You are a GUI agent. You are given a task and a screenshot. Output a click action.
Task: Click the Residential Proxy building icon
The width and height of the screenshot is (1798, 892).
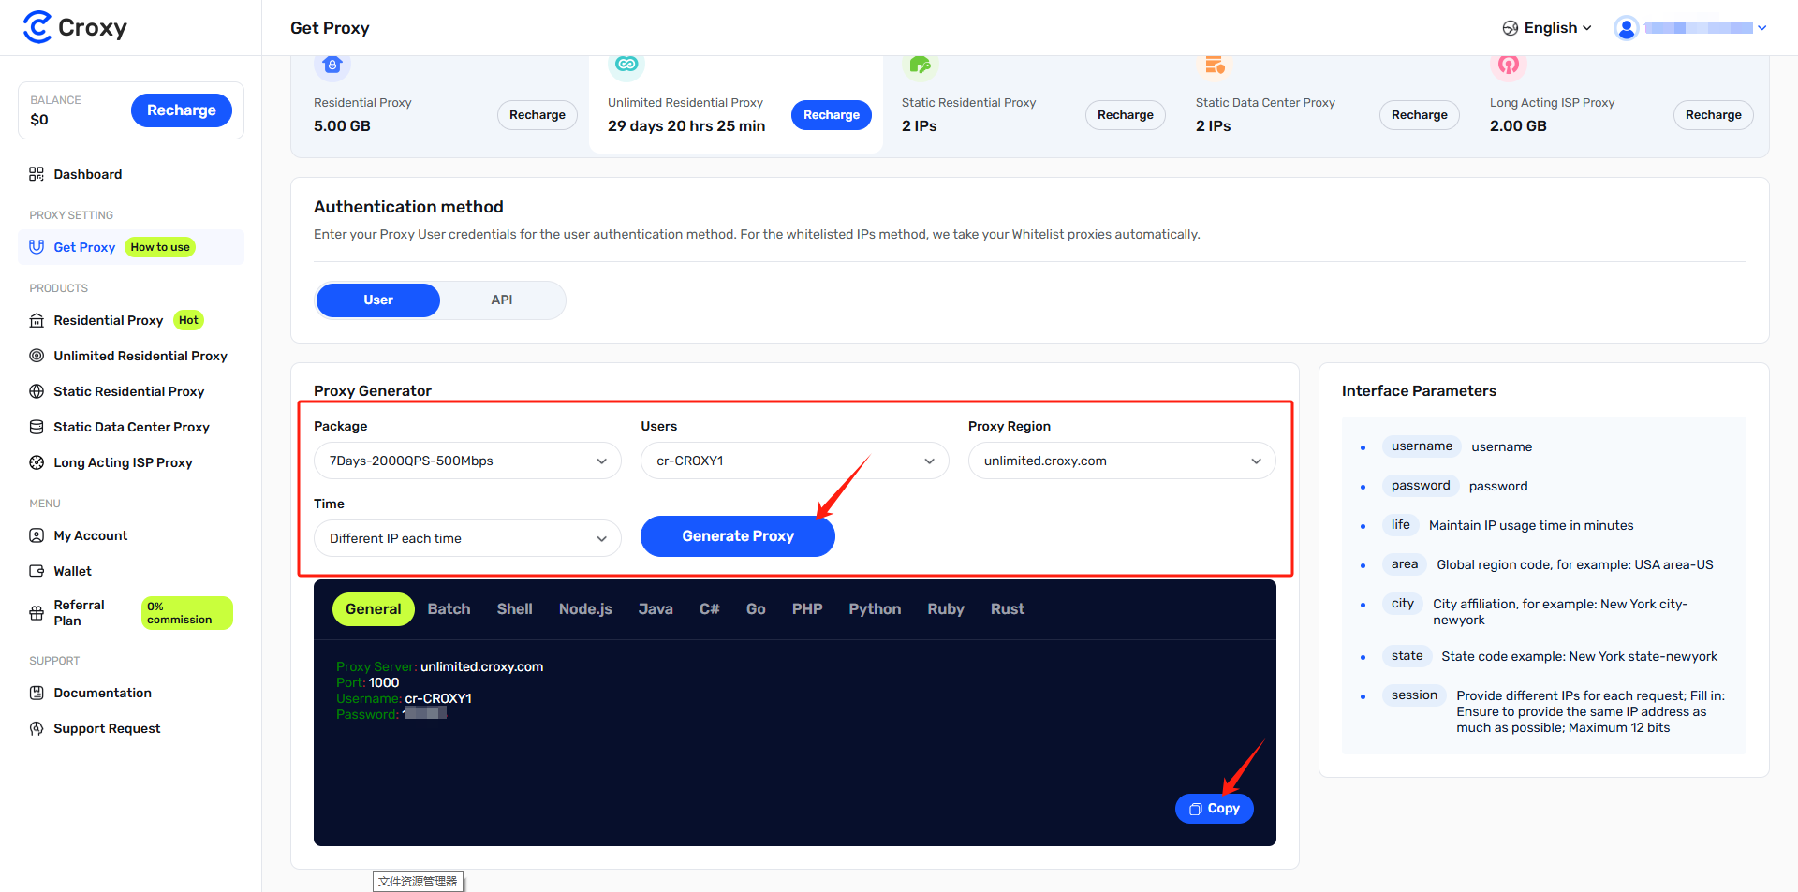pos(37,320)
